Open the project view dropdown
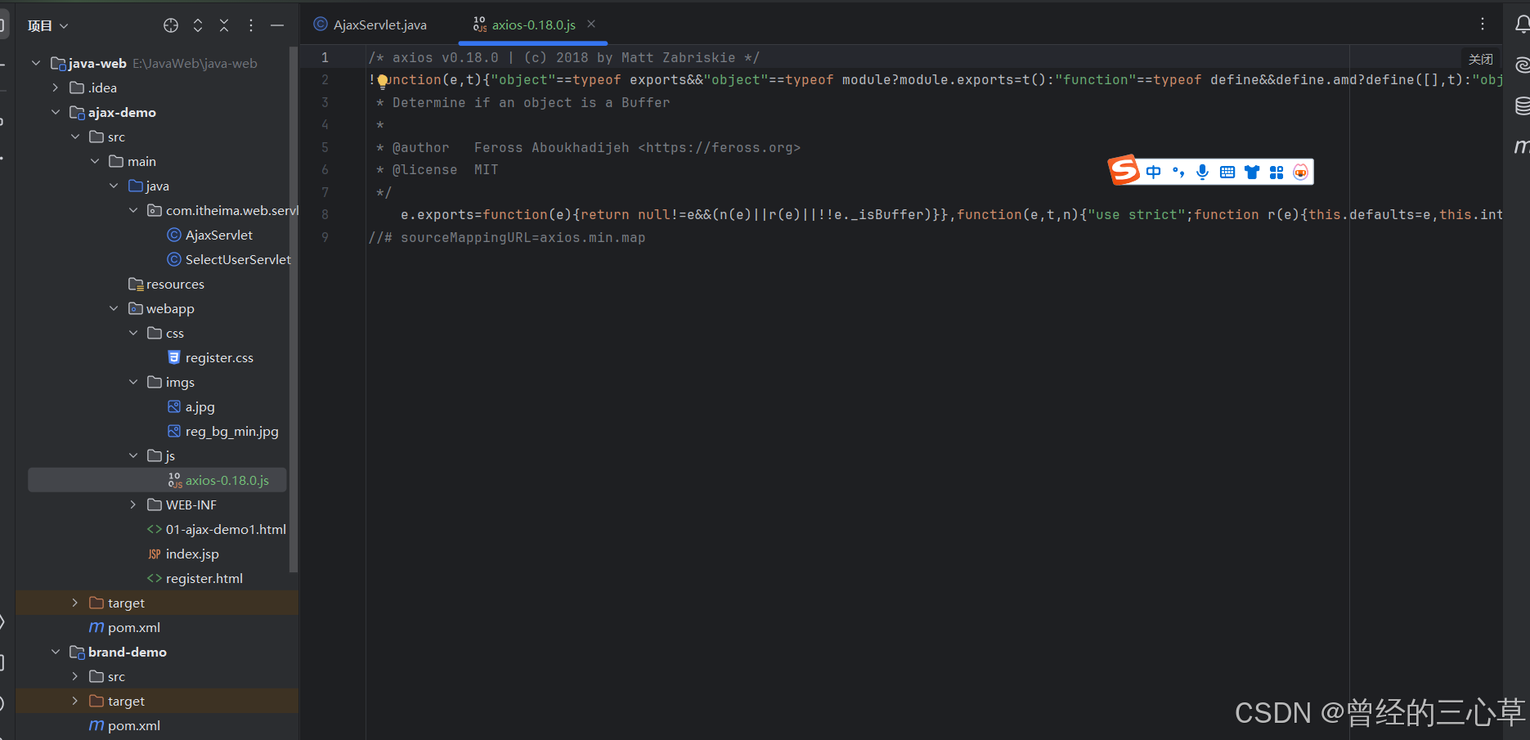The width and height of the screenshot is (1530, 740). click(x=48, y=25)
